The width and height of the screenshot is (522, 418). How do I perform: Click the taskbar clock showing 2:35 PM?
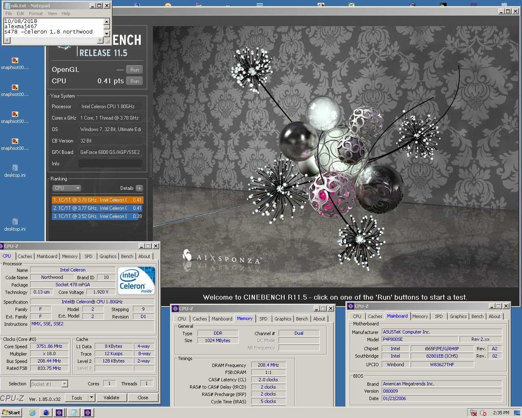[x=501, y=413]
